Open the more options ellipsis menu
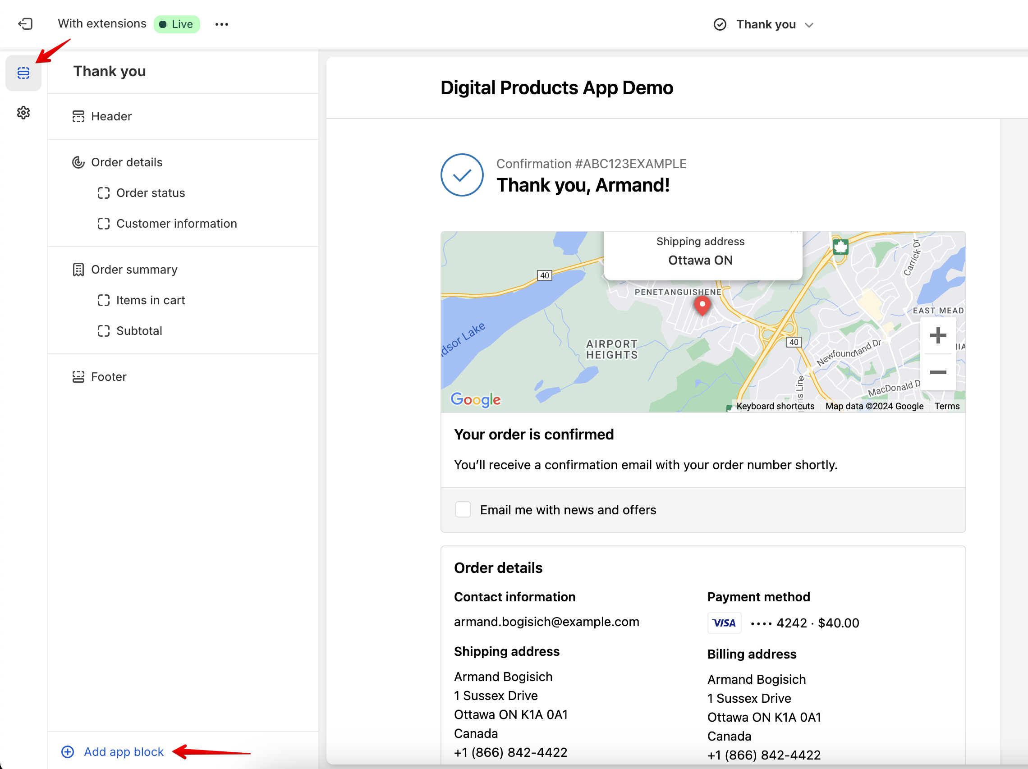1028x769 pixels. 222,24
